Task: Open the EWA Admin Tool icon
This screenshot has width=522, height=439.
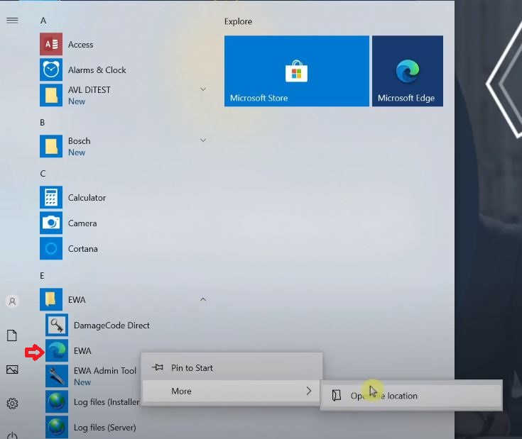Action: click(x=57, y=376)
